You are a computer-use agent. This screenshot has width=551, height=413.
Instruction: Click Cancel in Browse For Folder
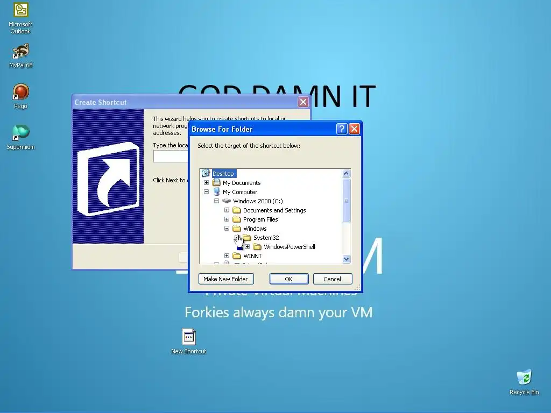coord(333,279)
